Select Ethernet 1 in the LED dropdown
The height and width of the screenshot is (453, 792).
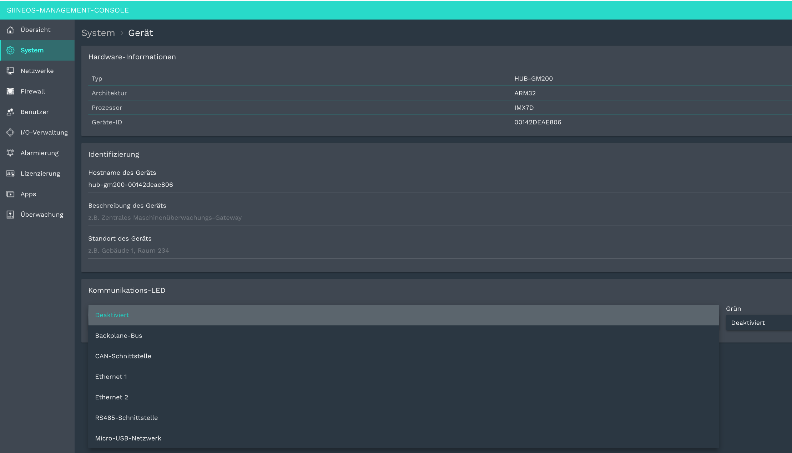coord(111,376)
